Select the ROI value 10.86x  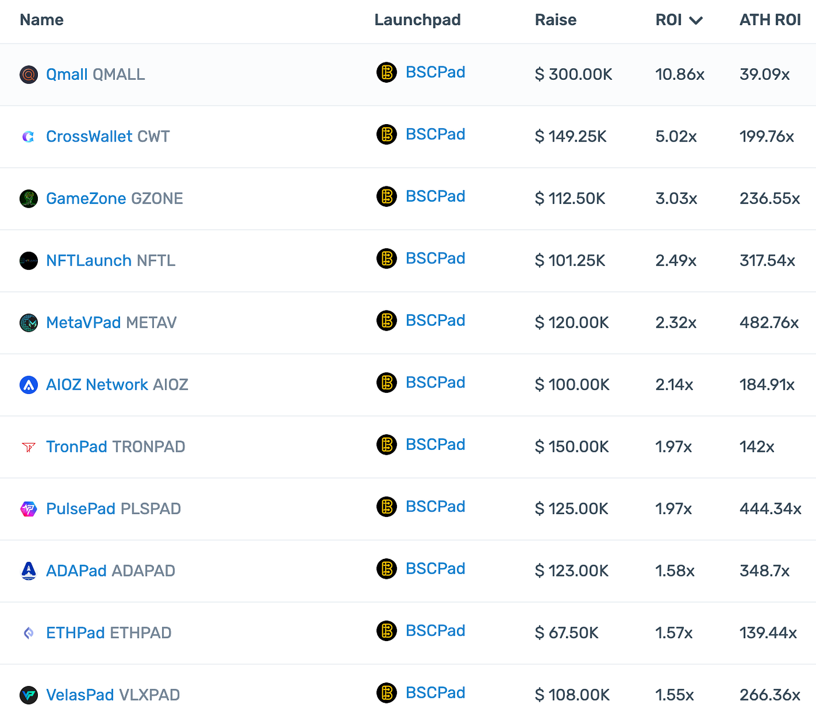(680, 75)
